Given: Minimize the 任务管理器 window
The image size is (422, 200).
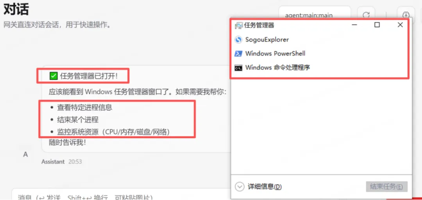Looking at the screenshot, I should click(x=354, y=25).
